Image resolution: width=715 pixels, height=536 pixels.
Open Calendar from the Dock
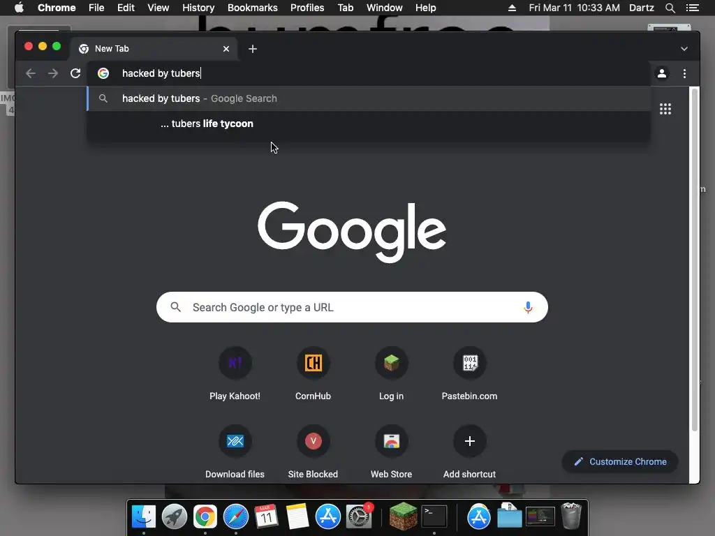tap(266, 517)
